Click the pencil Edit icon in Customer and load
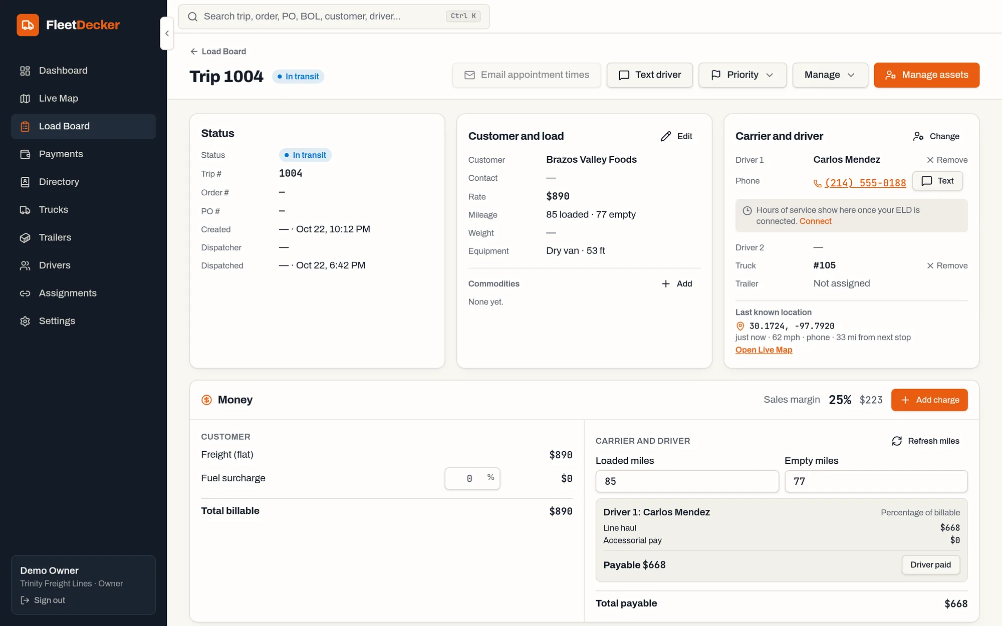1002x626 pixels. tap(666, 136)
